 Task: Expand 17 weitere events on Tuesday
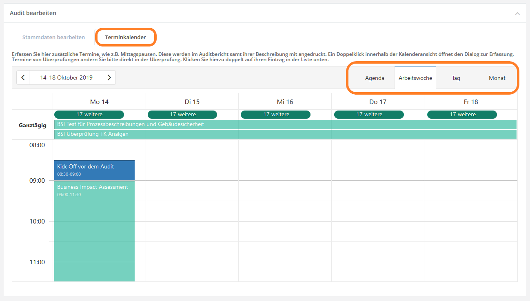pyautogui.click(x=182, y=115)
